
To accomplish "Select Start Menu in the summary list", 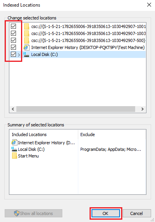I will (x=28, y=156).
